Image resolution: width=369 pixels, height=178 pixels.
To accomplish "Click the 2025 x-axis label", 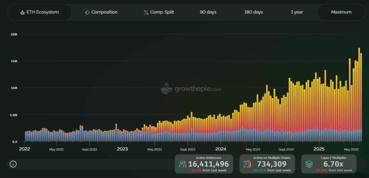I will click(319, 149).
